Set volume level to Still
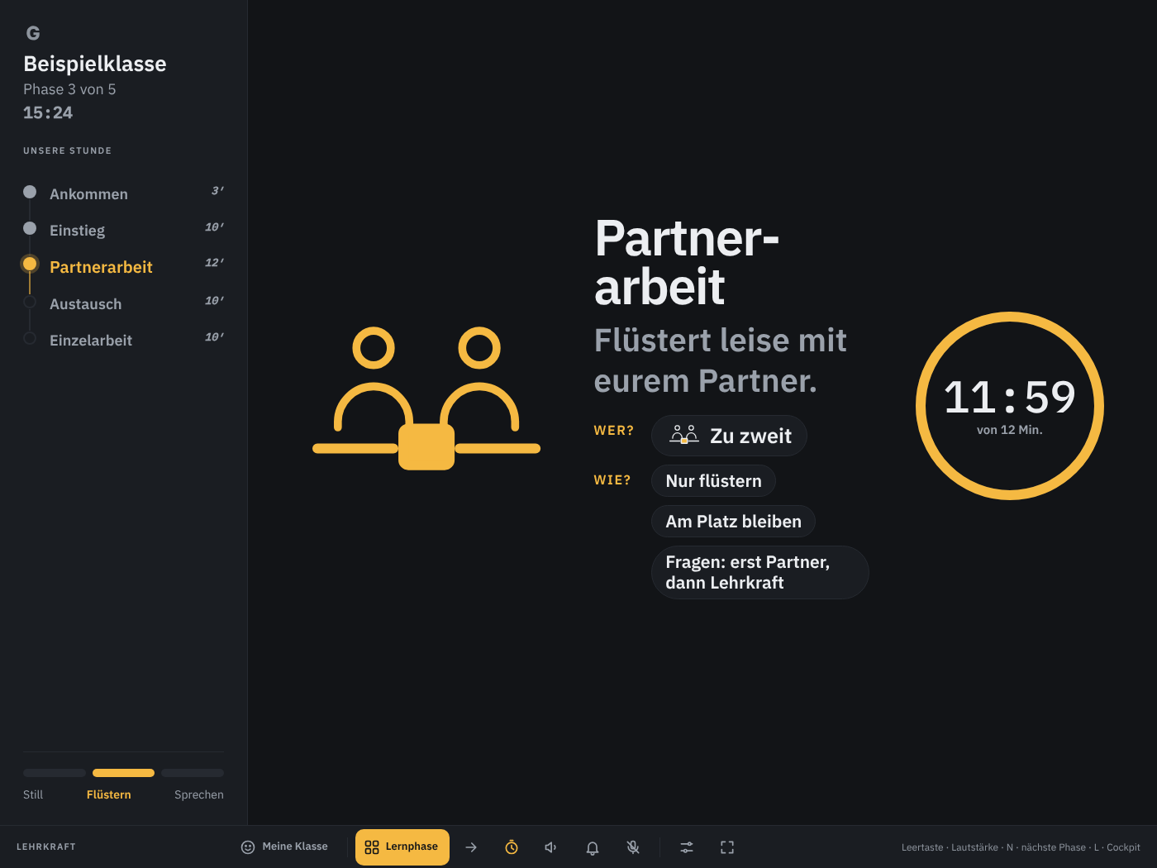The height and width of the screenshot is (868, 1157). 33,794
